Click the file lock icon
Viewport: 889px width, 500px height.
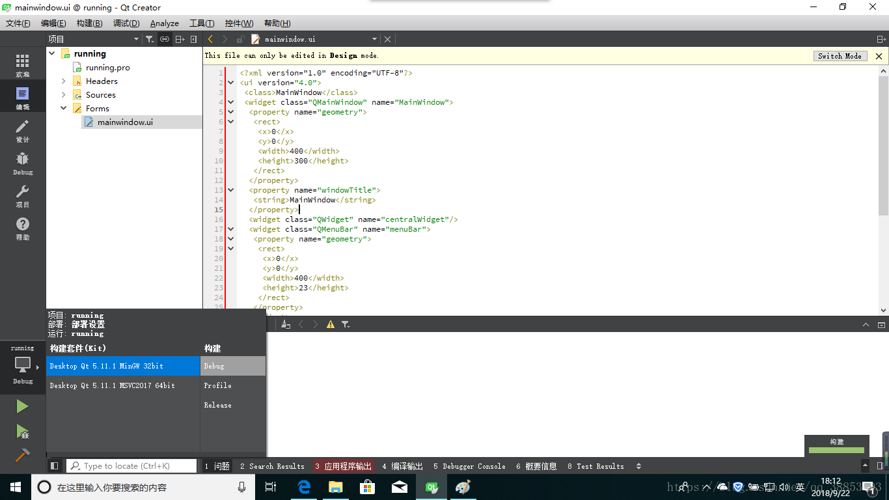pos(241,39)
